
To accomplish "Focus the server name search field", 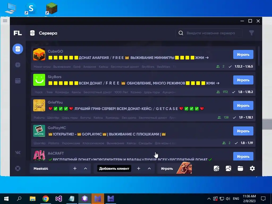I will coord(209,33).
